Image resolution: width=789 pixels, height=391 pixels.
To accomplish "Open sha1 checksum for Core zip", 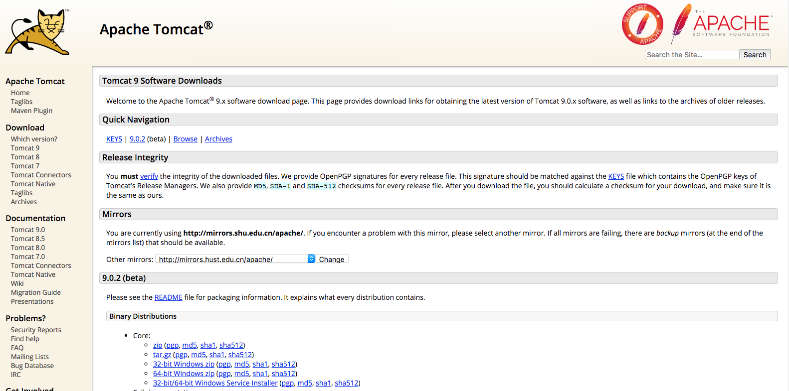I will [208, 345].
